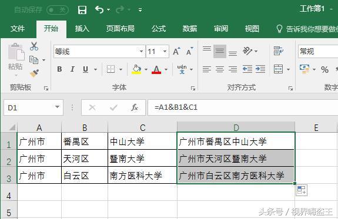This screenshot has width=338, height=219.
Task: Click the Merge & Center icon
Action: click(x=278, y=69)
